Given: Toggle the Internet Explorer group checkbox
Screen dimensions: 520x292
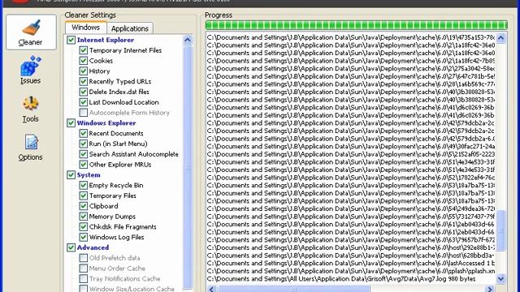Looking at the screenshot, I should [x=71, y=40].
